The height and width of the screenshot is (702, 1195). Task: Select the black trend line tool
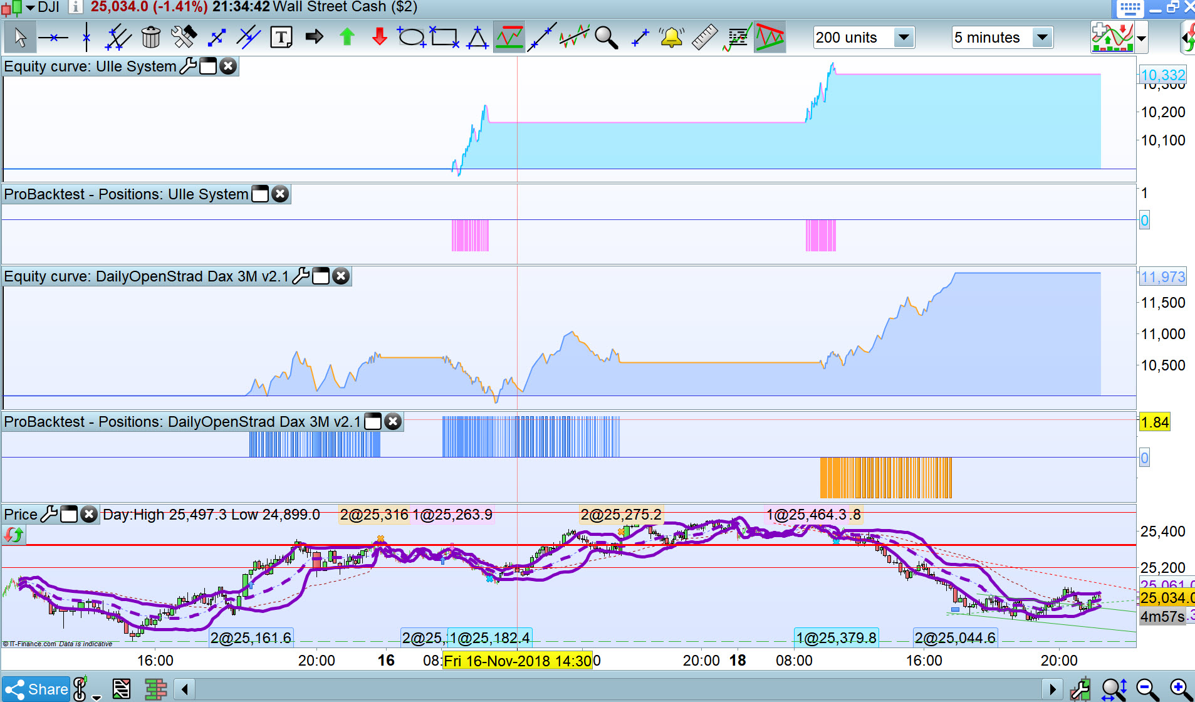pos(542,38)
